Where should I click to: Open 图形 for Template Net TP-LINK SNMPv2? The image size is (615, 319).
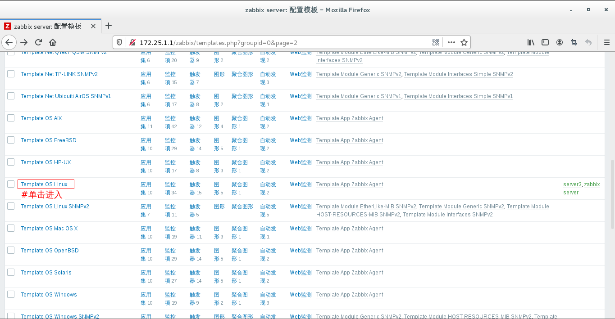click(x=219, y=74)
